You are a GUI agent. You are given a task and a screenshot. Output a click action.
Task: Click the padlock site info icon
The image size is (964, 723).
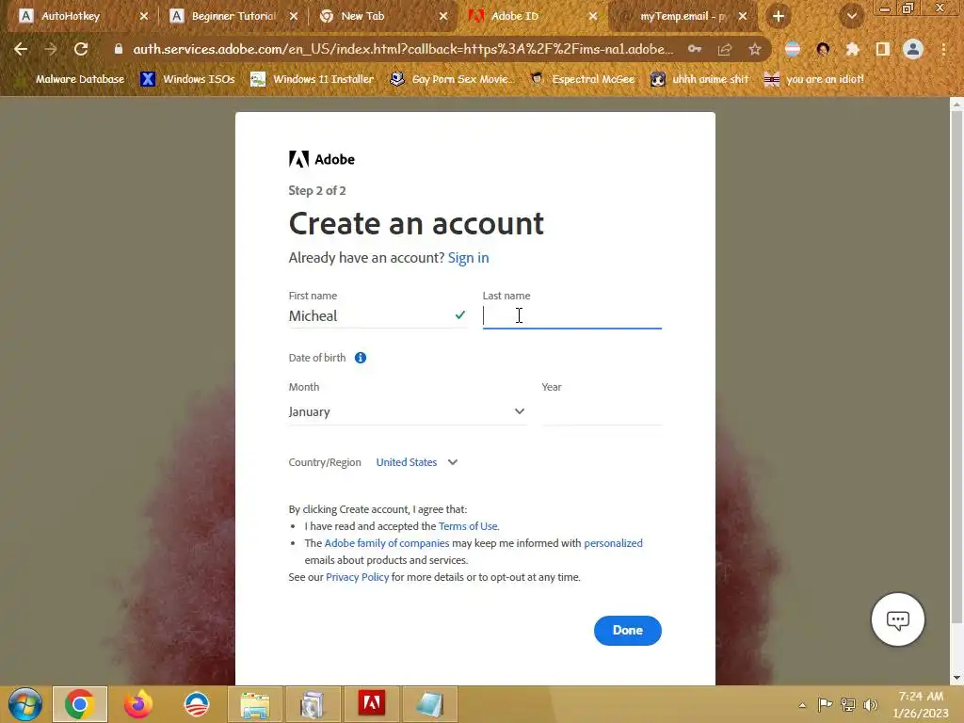(x=119, y=49)
